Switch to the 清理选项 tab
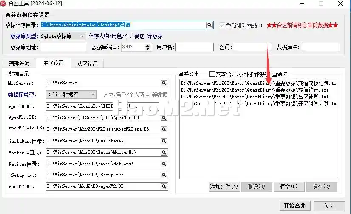 [19, 64]
